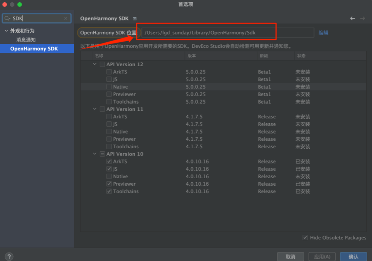Click icon beside OpenHarmony SDK title
Viewport: 372px width, 261px height.
(134, 19)
